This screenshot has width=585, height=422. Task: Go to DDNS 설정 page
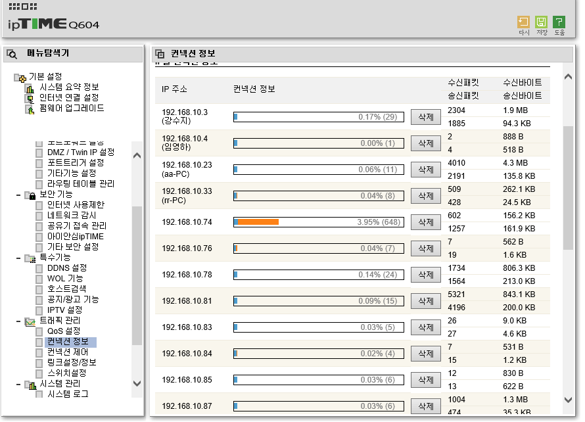click(67, 268)
